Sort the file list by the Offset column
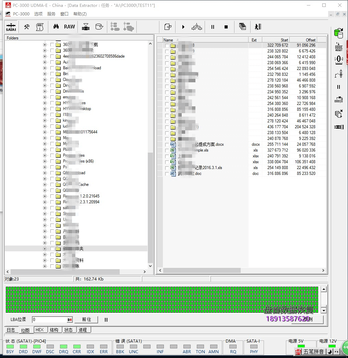This screenshot has width=348, height=358. (x=303, y=40)
